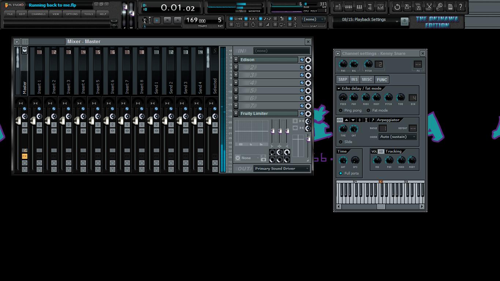
Task: Click the Kenny Snare channel volume knob
Action: 354,64
